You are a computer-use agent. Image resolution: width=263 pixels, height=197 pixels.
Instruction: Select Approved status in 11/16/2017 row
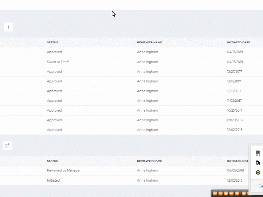54,91
